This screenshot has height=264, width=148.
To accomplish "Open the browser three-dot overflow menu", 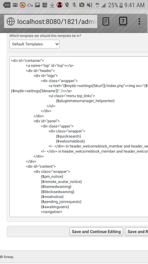I will 139,21.
